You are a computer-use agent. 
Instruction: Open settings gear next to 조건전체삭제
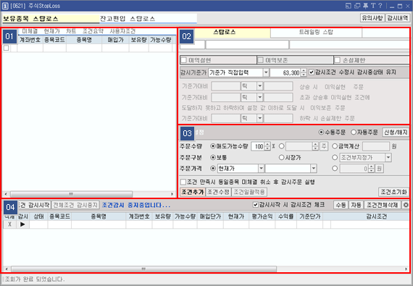click(406, 205)
